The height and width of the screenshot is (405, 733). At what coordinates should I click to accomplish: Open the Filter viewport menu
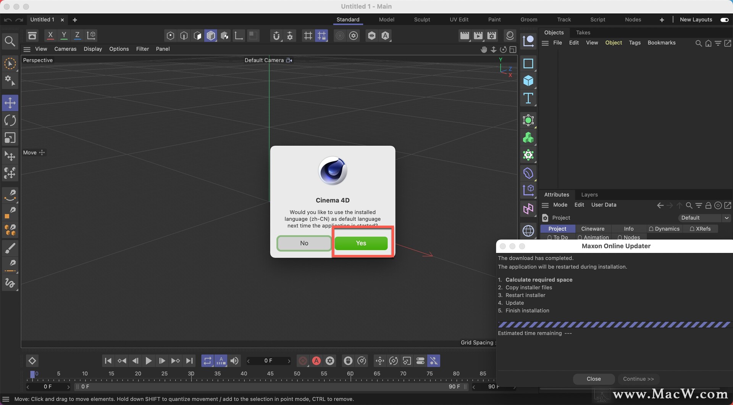[x=142, y=49]
